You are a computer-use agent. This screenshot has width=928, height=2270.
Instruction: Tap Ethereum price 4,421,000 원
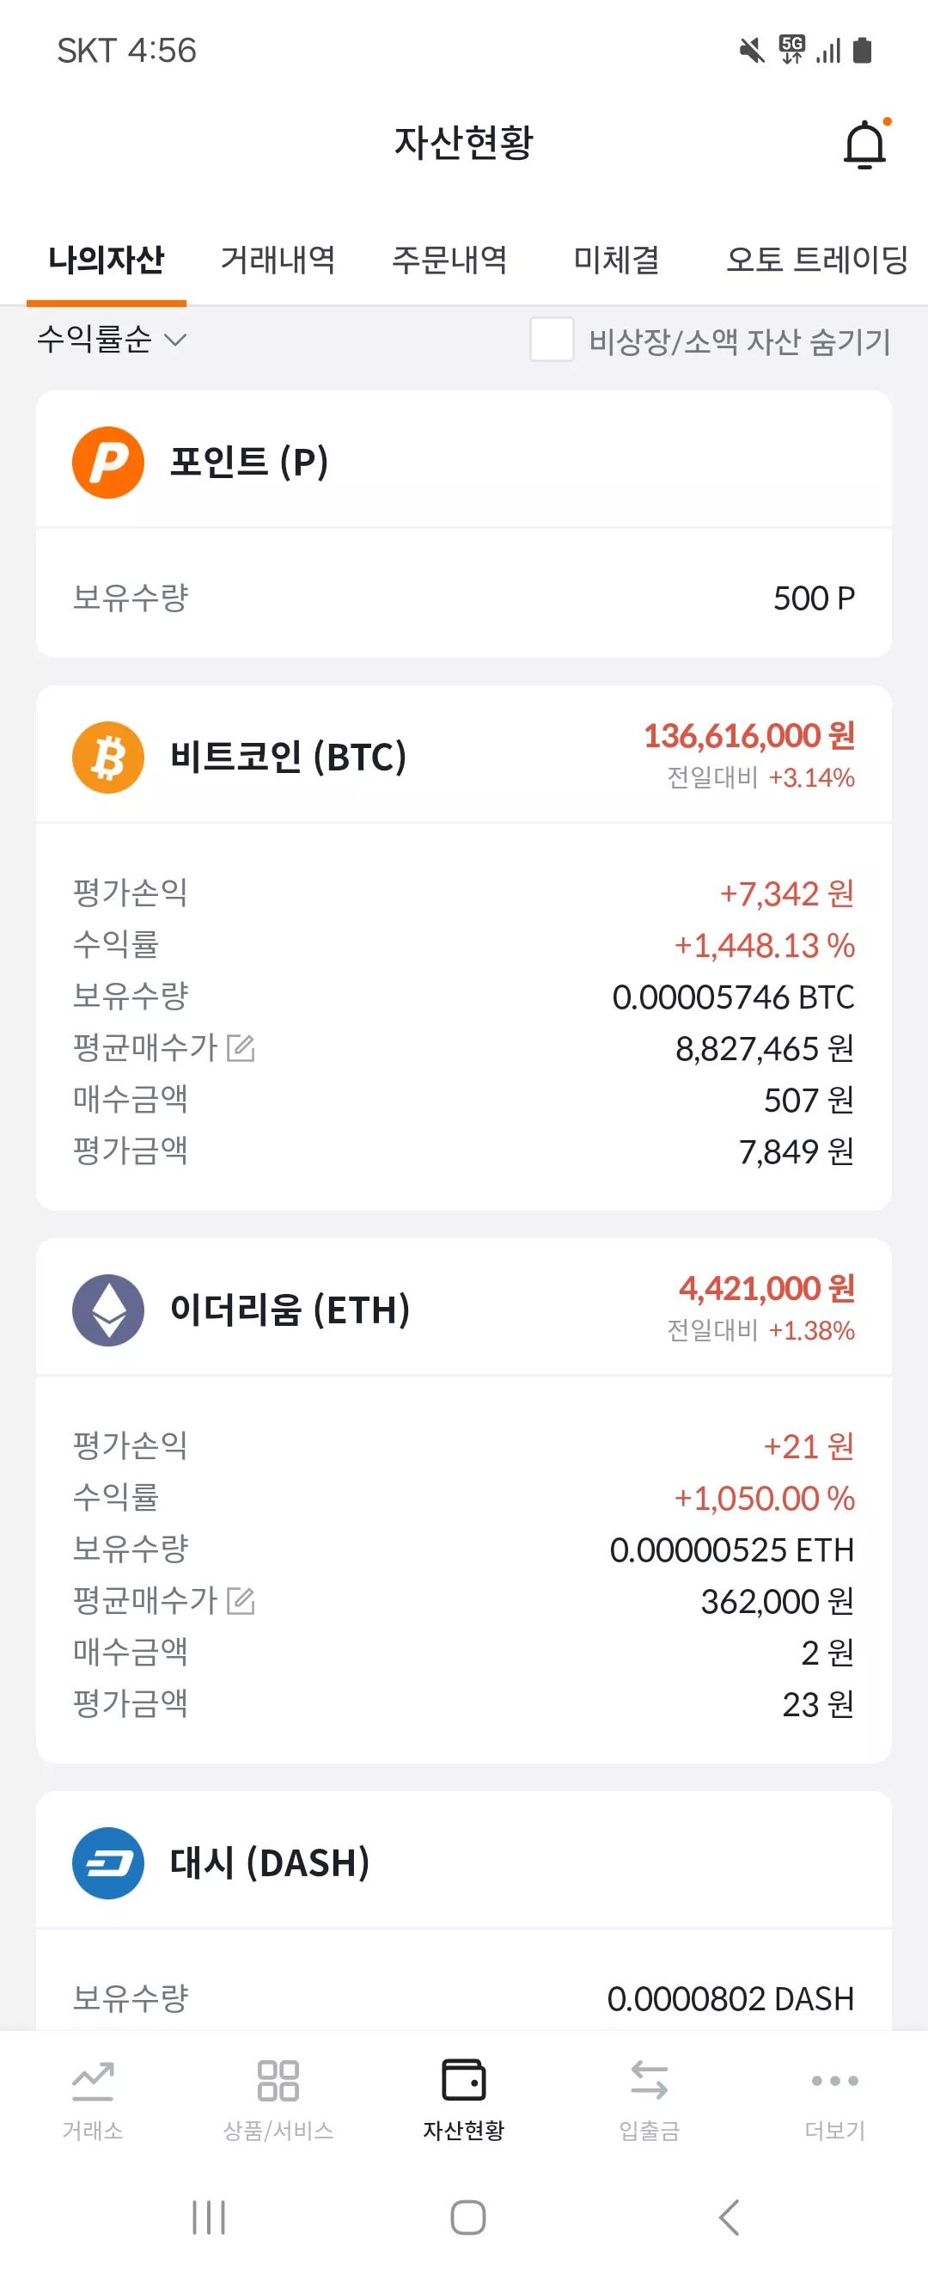point(766,1288)
